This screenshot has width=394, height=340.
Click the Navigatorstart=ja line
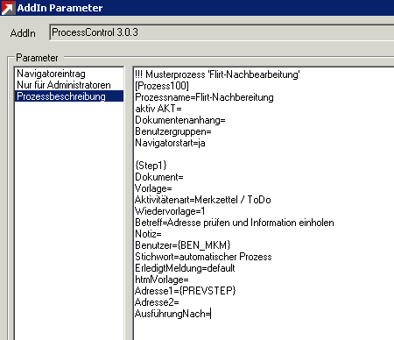[170, 143]
